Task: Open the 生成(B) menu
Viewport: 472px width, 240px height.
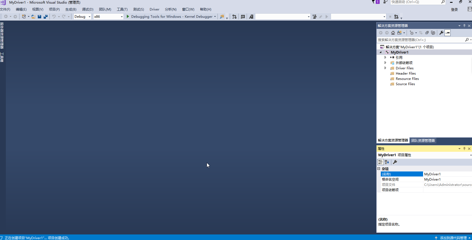Action: pyautogui.click(x=71, y=9)
